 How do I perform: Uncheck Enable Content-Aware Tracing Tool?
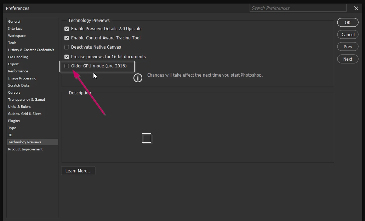(67, 38)
